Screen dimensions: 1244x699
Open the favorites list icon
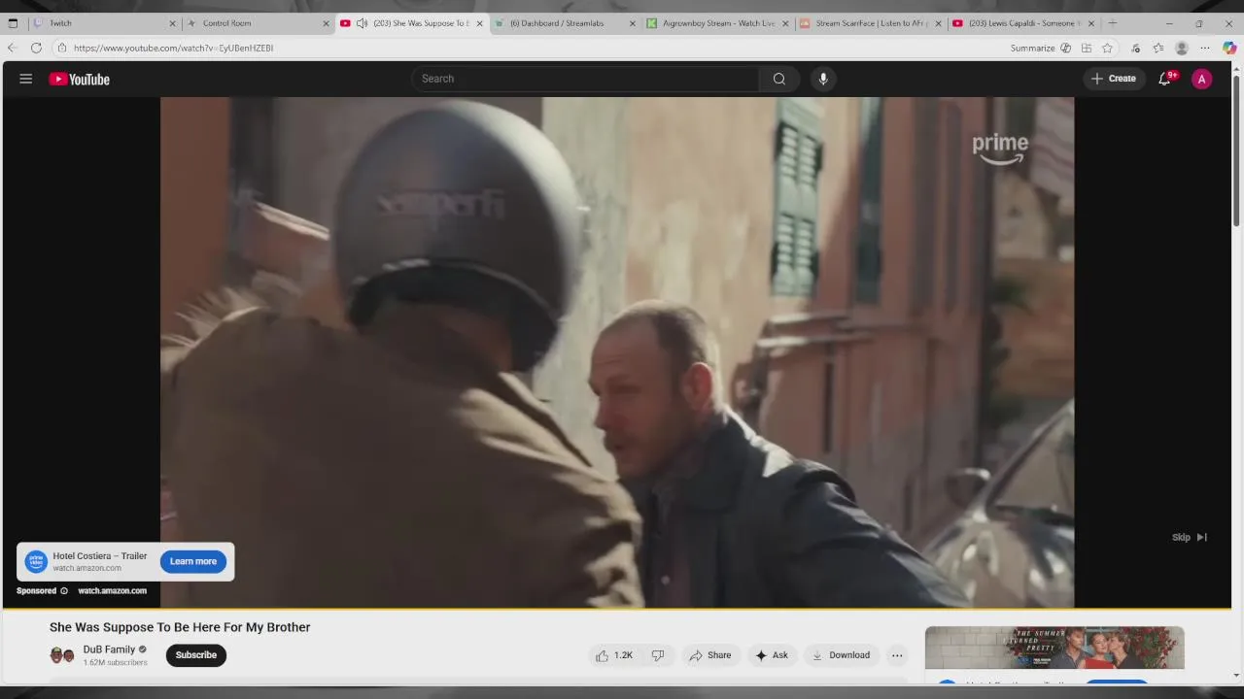(x=1158, y=48)
